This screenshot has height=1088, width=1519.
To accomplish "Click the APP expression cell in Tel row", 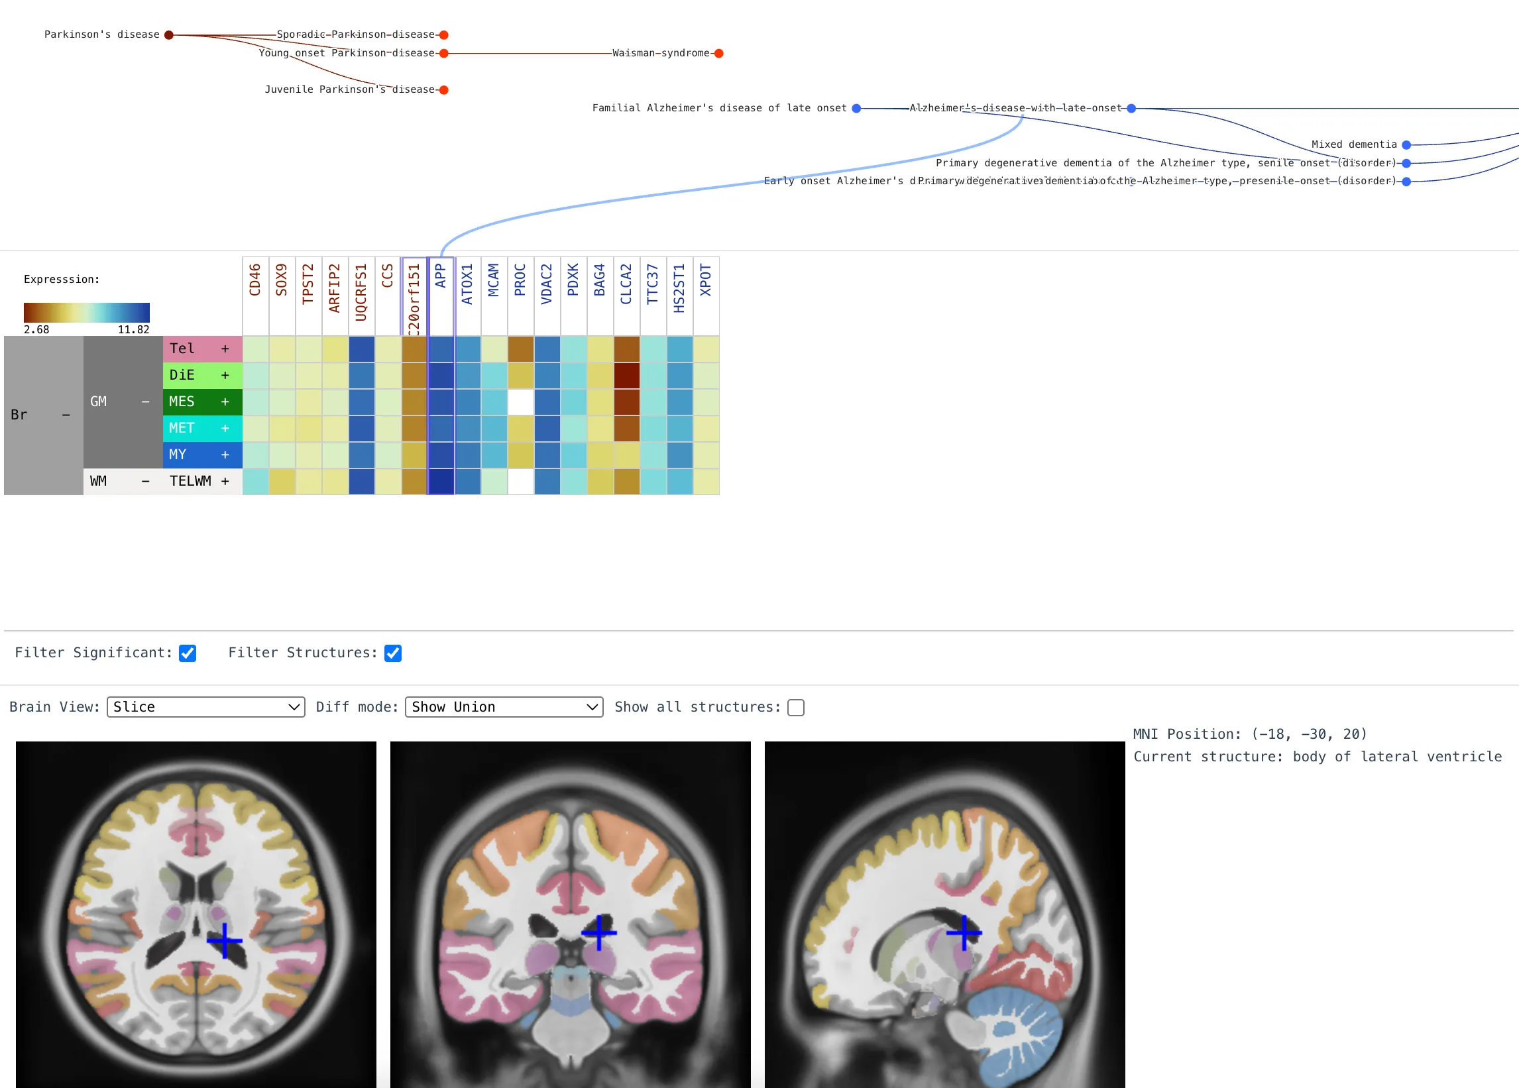I will point(441,349).
